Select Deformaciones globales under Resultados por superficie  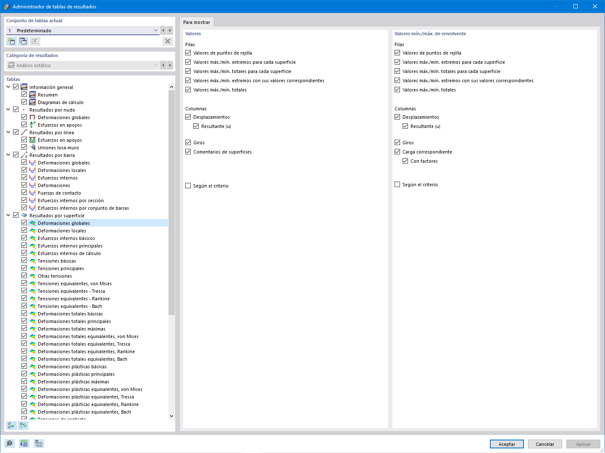(98, 223)
